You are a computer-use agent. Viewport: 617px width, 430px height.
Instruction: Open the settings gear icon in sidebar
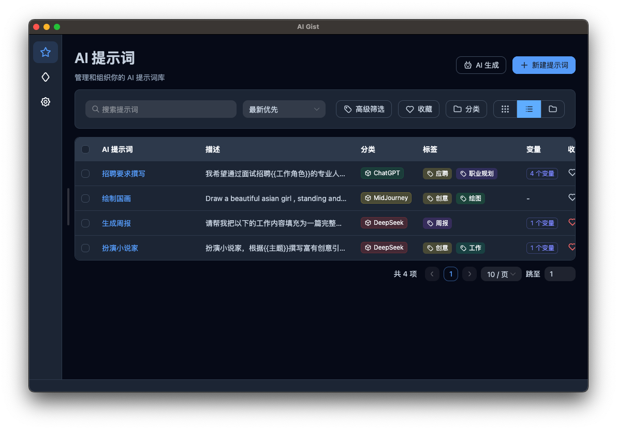point(46,102)
